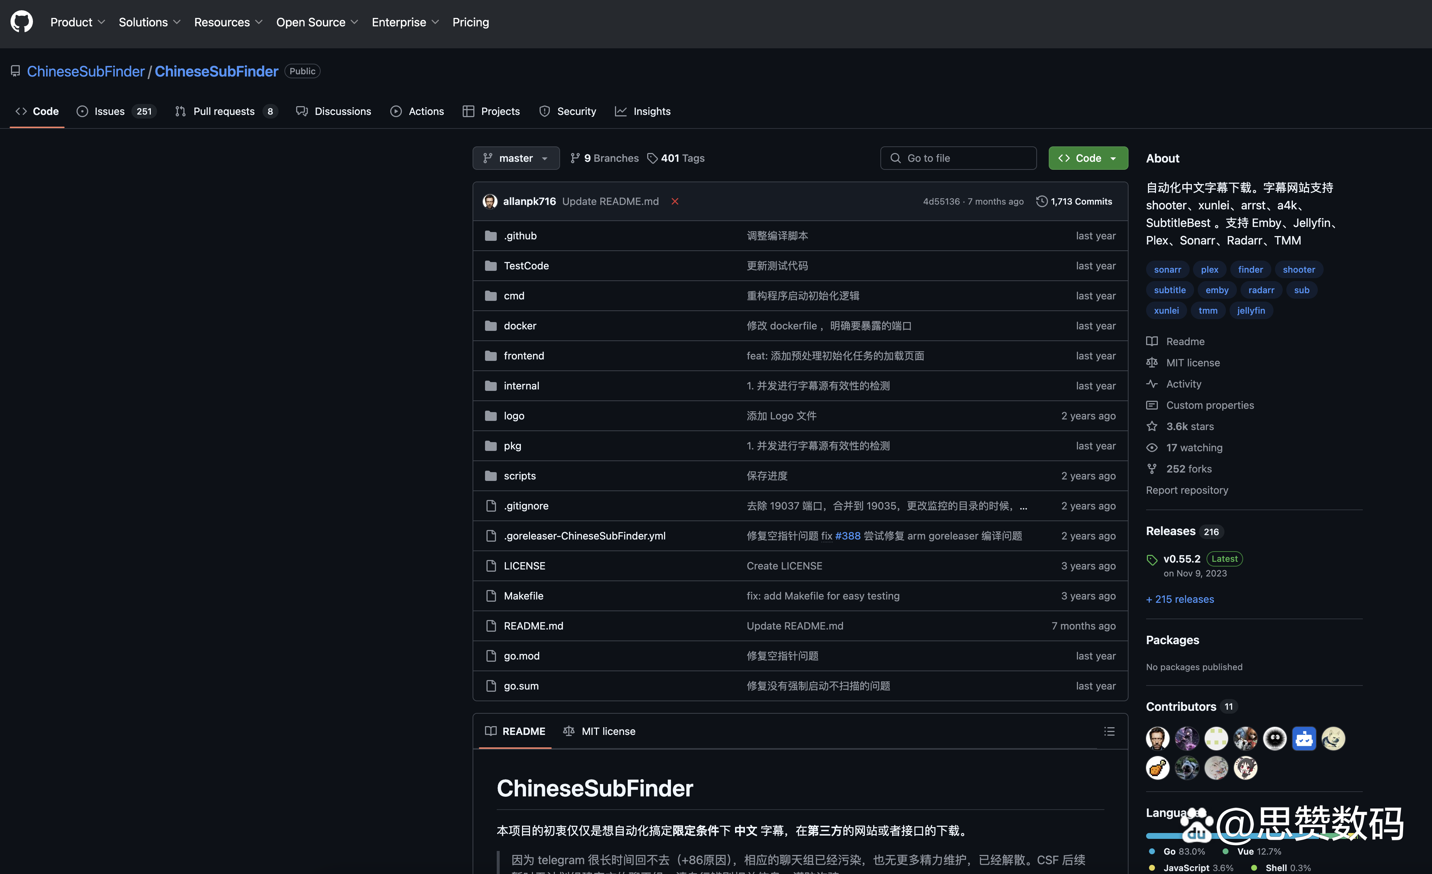1432x874 pixels.
Task: Open the Pricing page
Action: tap(471, 22)
